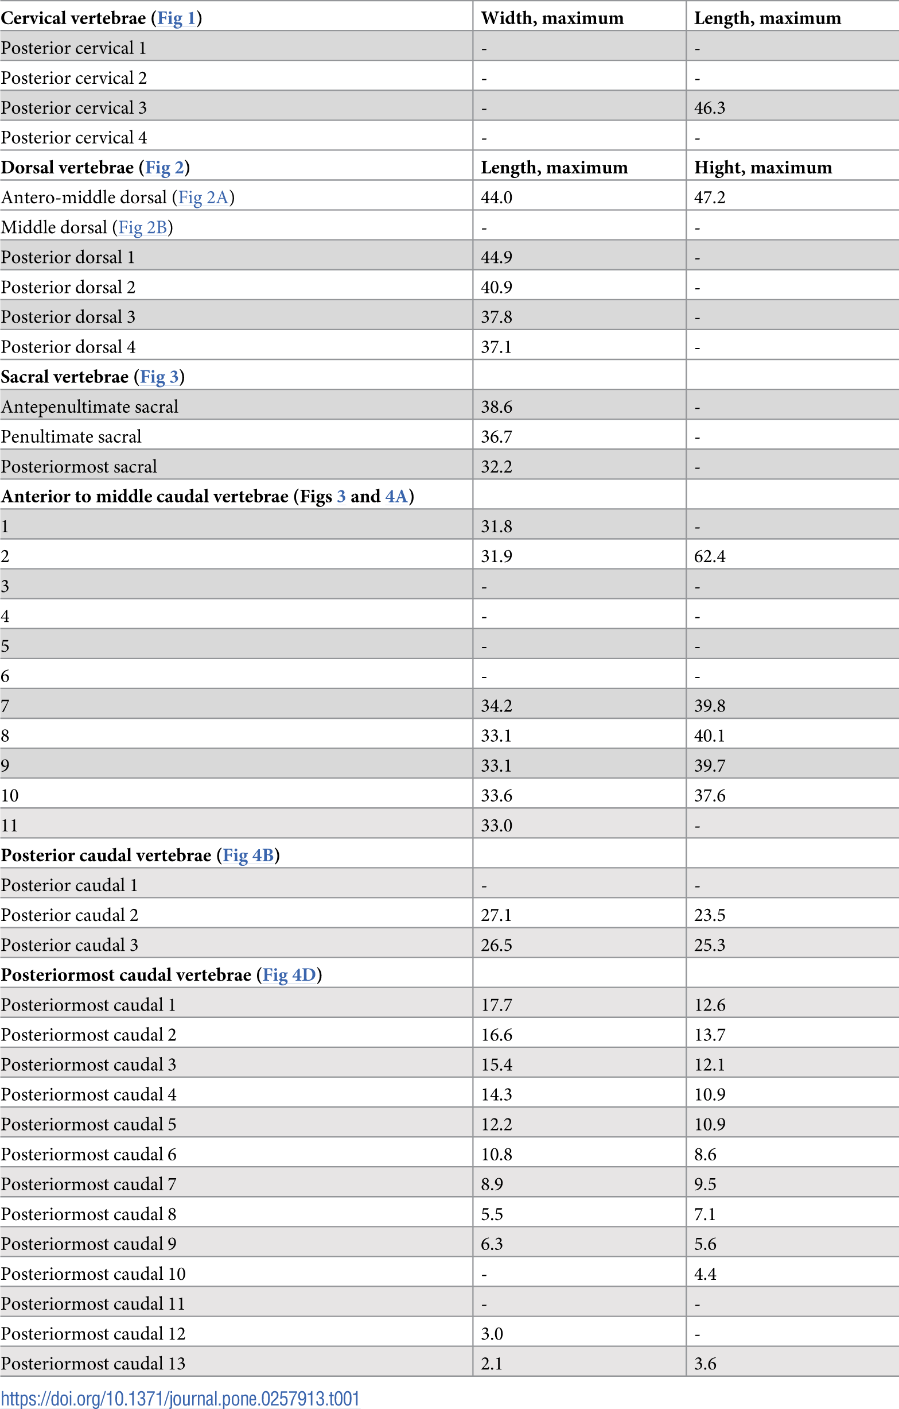Follow the Fig 2A link for Antero-middle dorsal
Image resolution: width=899 pixels, height=1409 pixels.
tap(203, 198)
